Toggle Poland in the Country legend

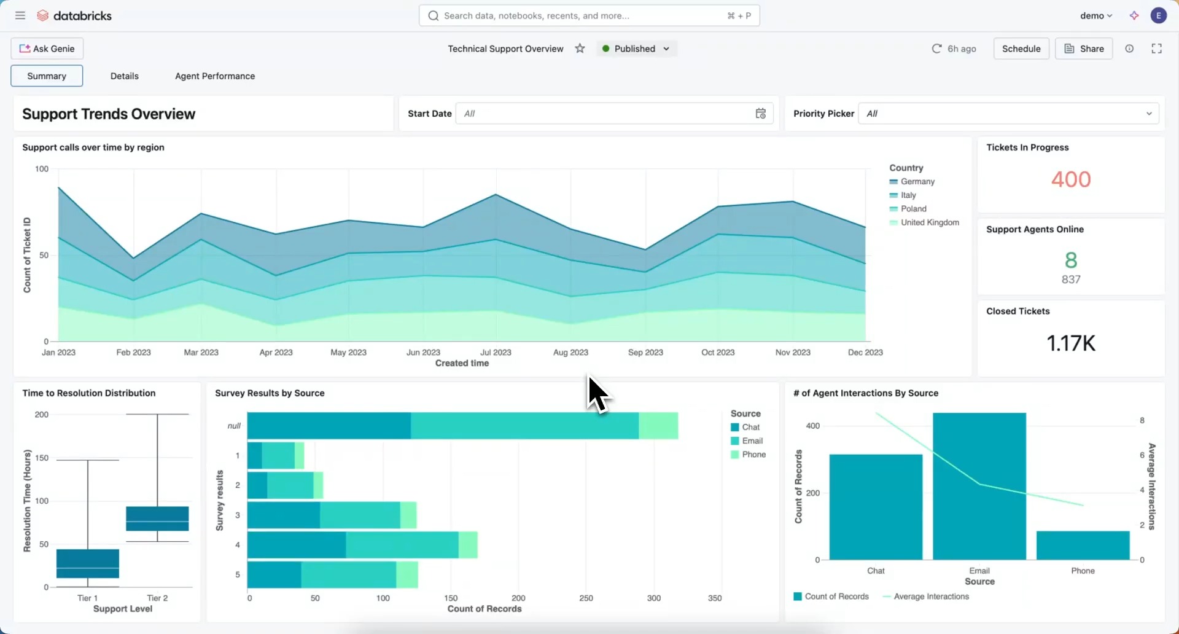pos(908,208)
